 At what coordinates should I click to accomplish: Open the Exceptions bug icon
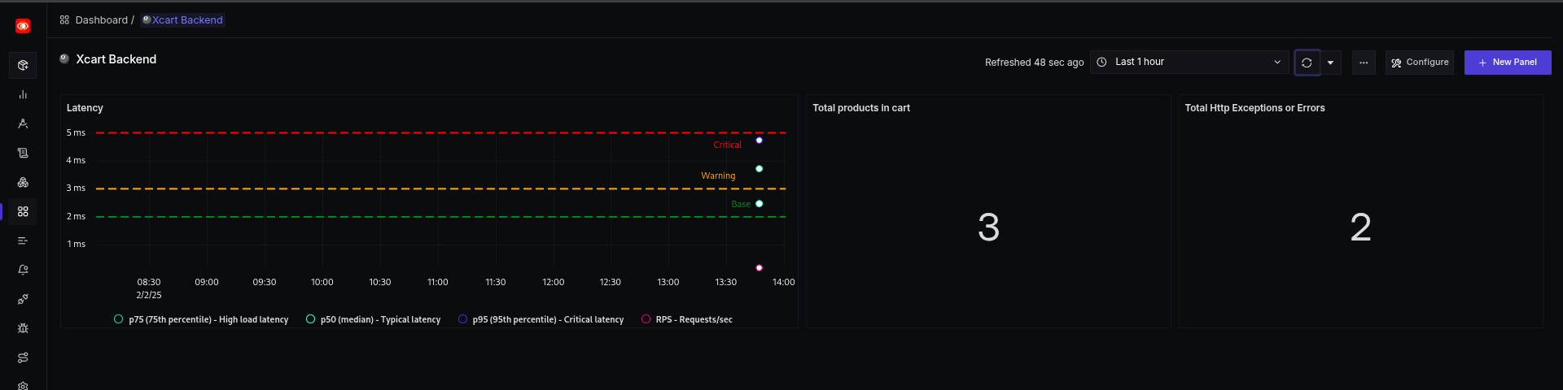[23, 328]
